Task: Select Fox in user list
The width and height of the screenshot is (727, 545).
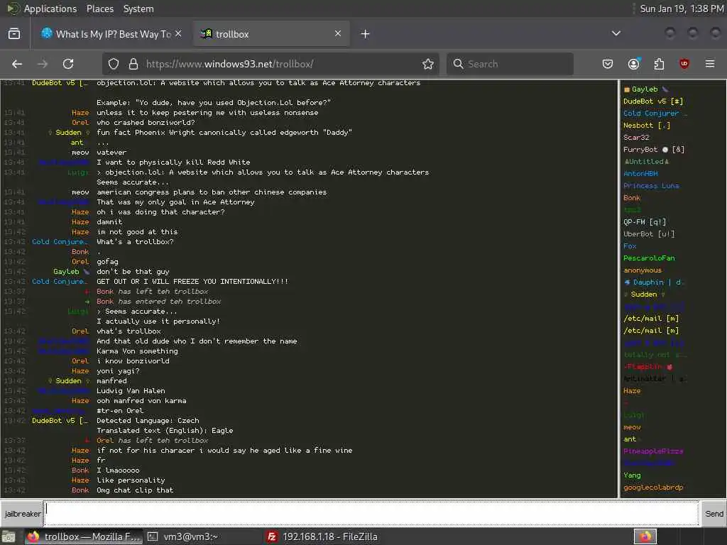Action: [630, 246]
